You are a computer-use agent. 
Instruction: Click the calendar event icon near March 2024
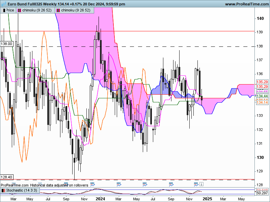coord(119,184)
